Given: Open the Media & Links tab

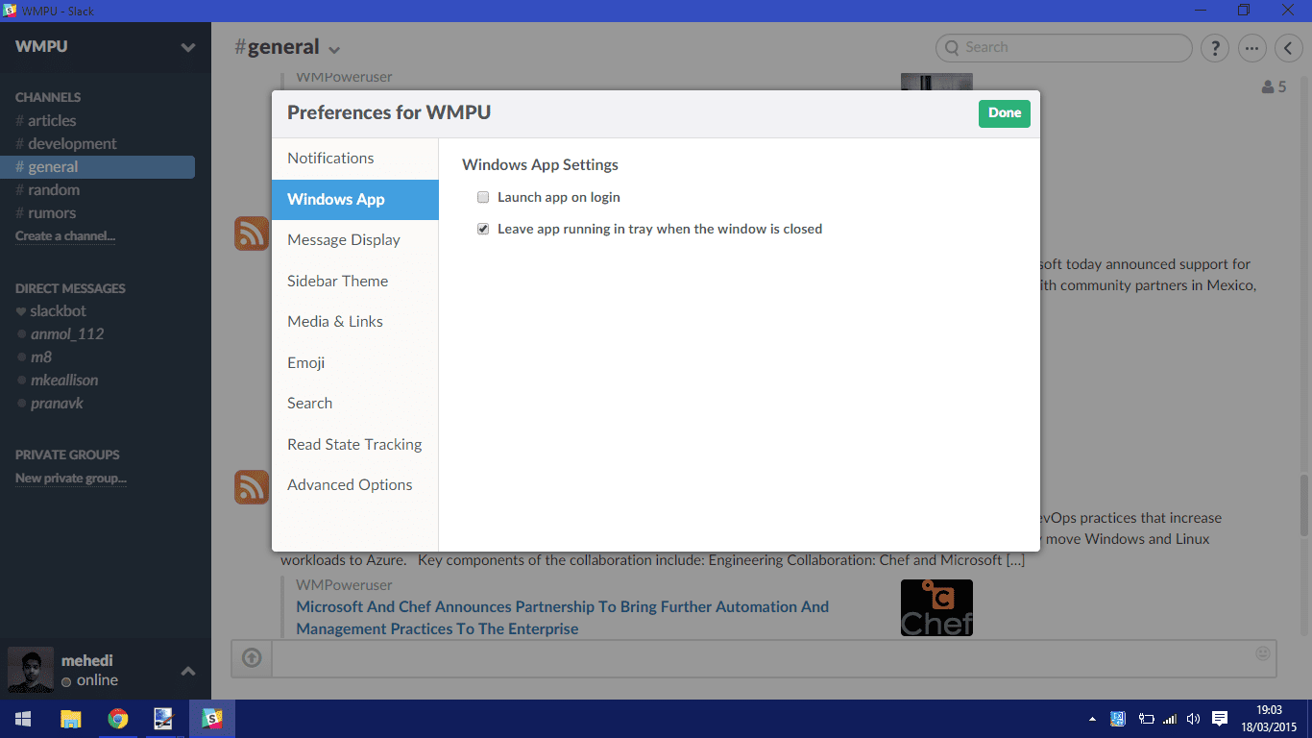Looking at the screenshot, I should [x=355, y=322].
